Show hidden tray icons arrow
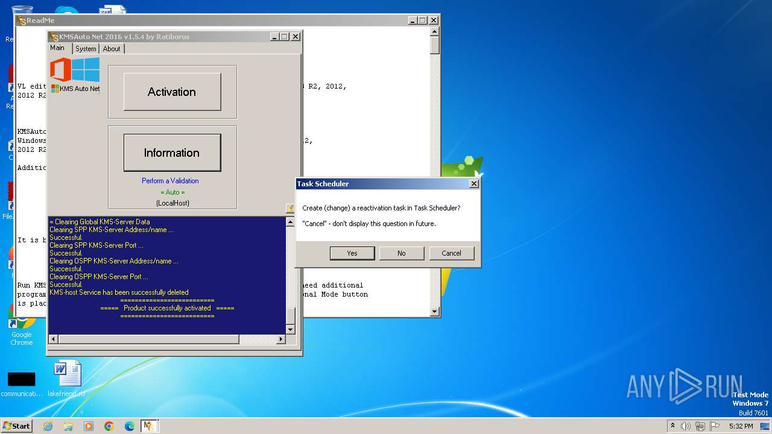 pyautogui.click(x=672, y=426)
